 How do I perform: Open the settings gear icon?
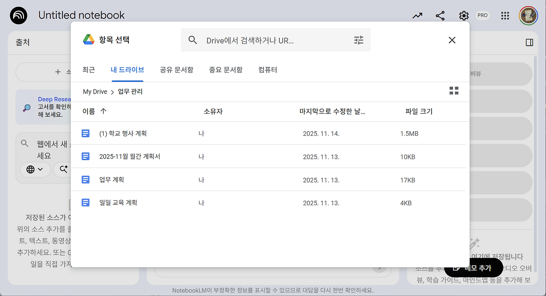(x=464, y=16)
